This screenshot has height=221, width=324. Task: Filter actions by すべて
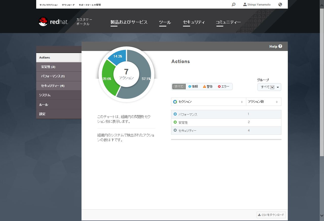[179, 87]
